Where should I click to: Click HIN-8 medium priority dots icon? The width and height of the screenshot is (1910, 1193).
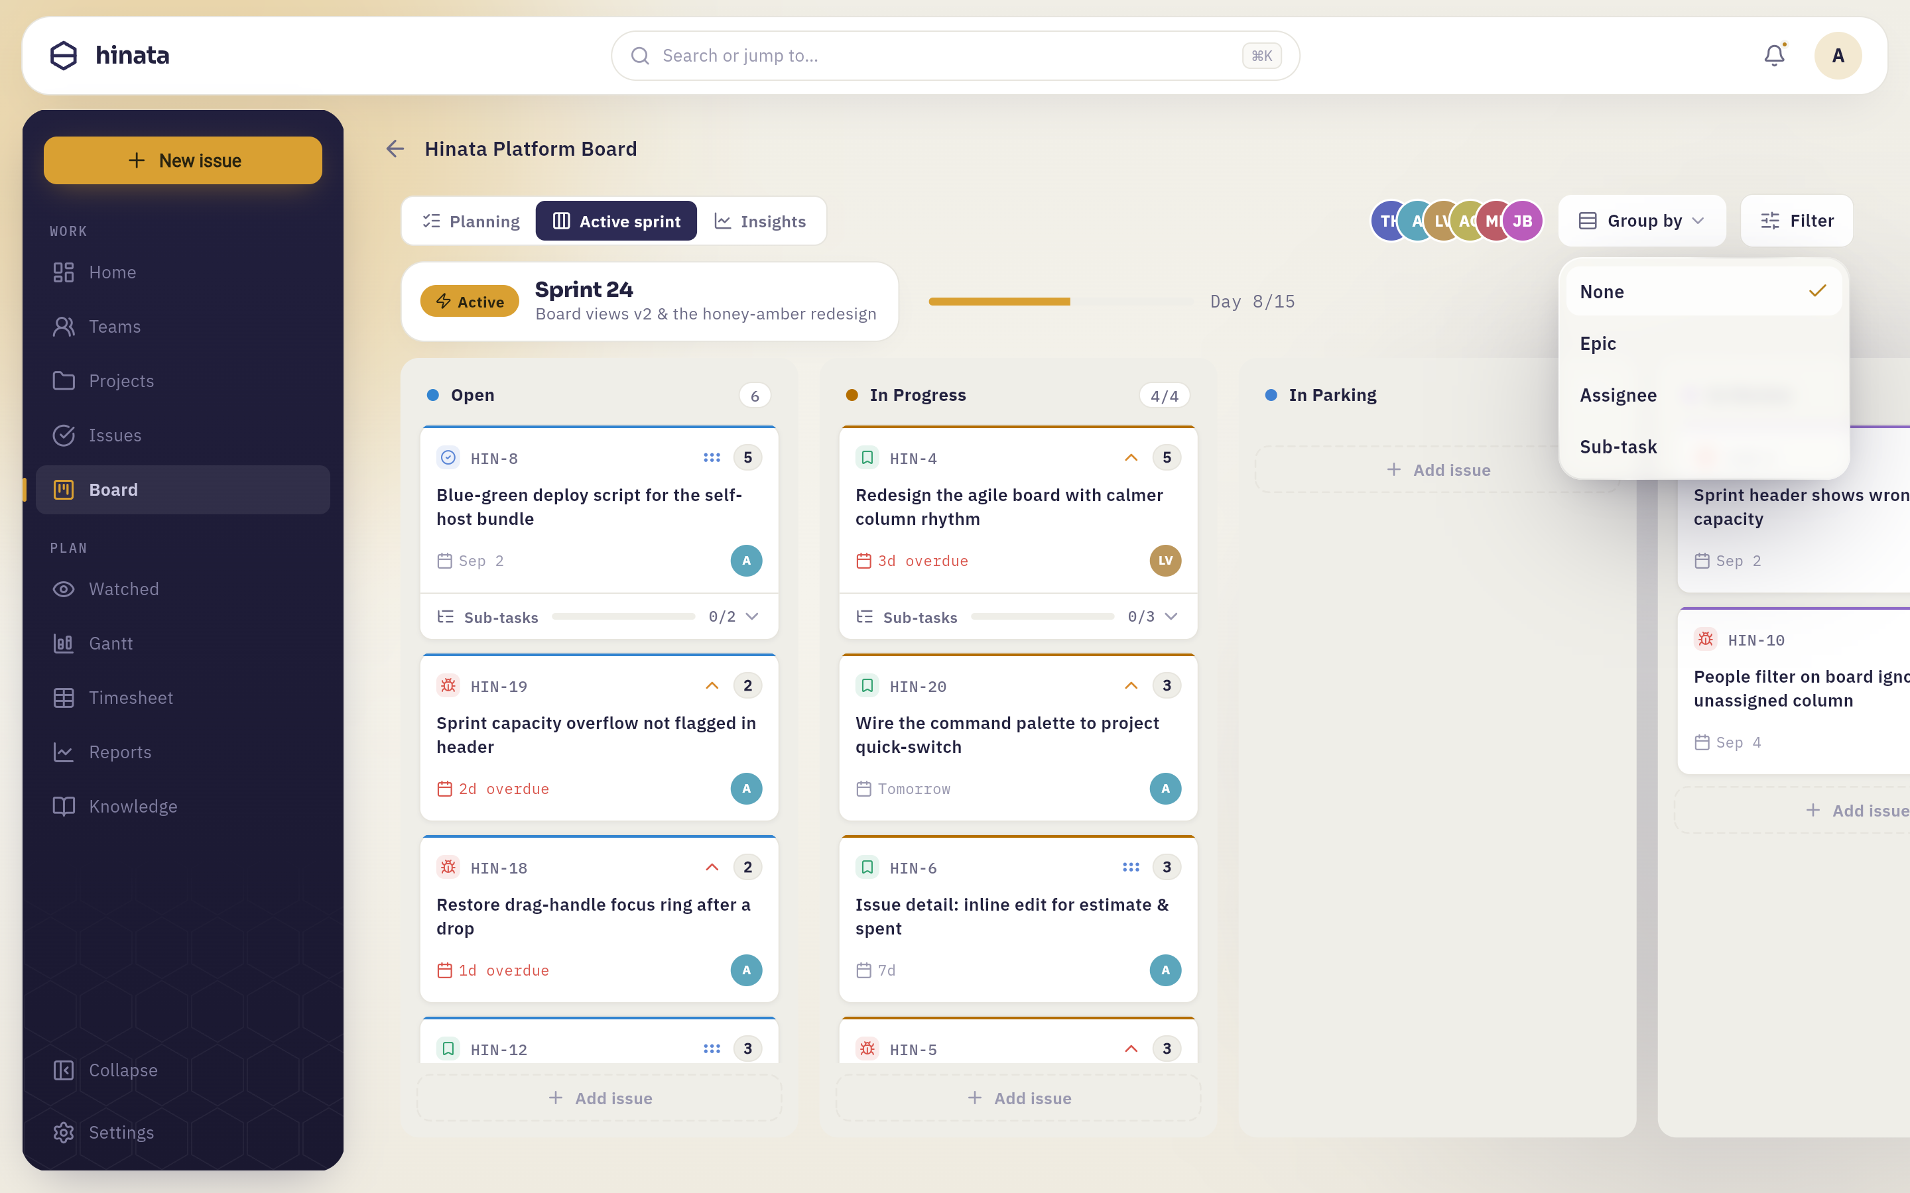click(x=712, y=457)
